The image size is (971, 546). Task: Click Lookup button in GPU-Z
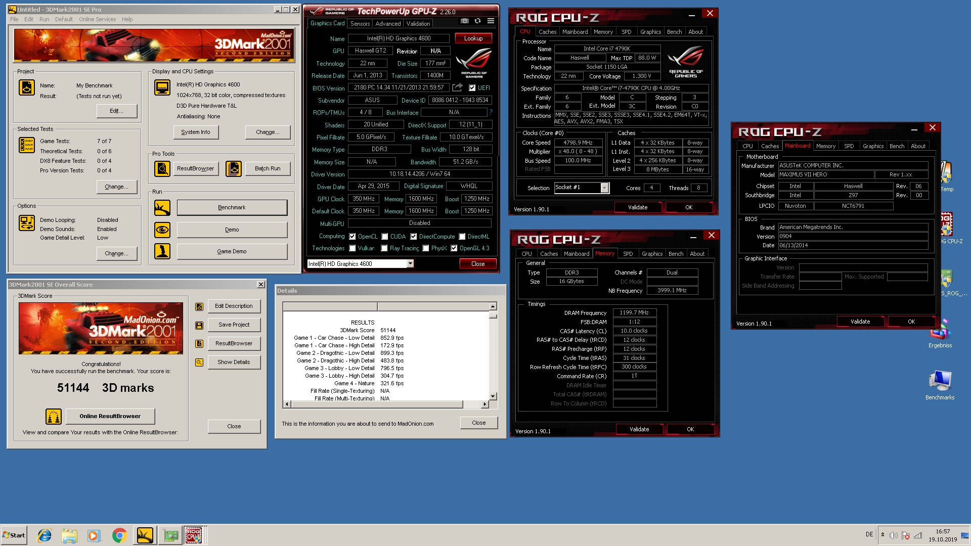(473, 38)
